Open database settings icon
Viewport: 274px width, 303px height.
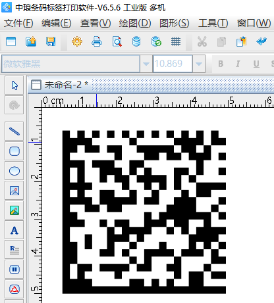[x=136, y=41]
